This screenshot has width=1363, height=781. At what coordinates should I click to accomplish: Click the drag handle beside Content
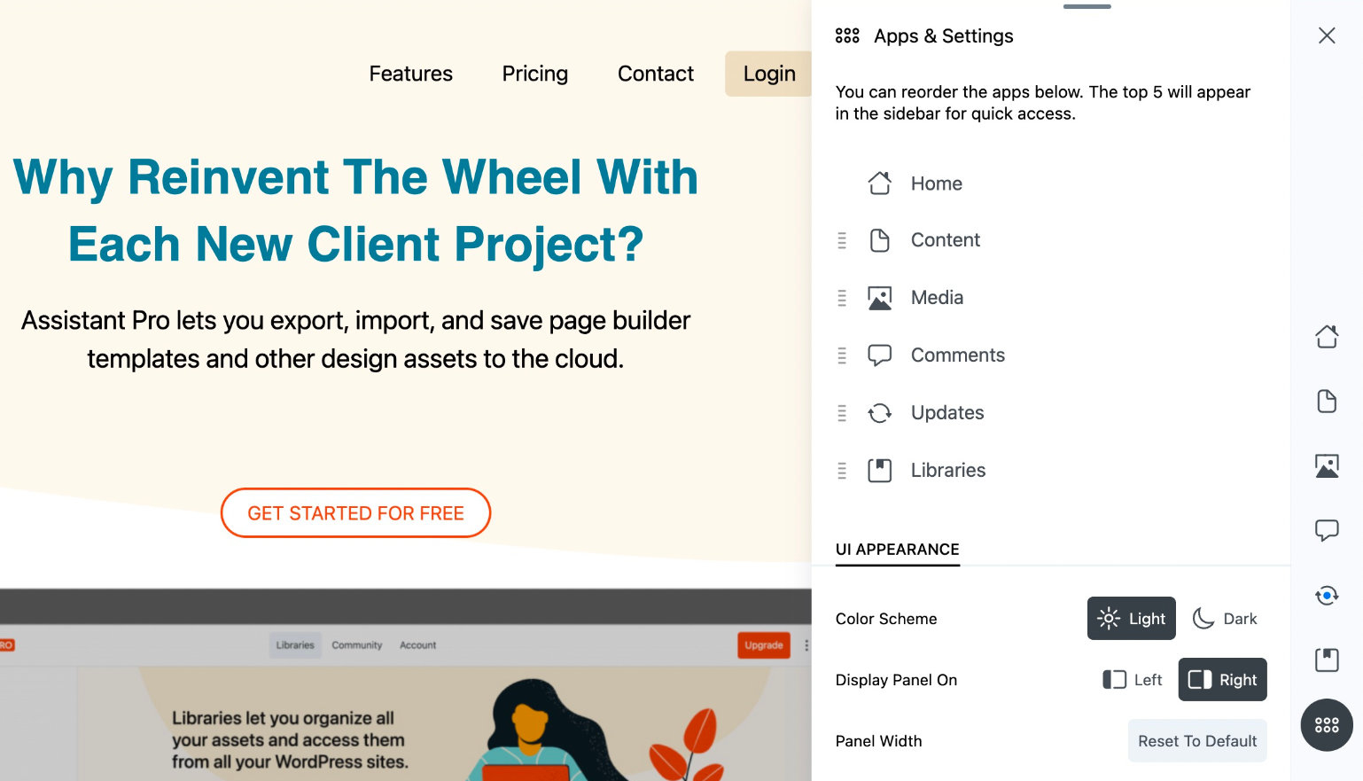(x=842, y=240)
